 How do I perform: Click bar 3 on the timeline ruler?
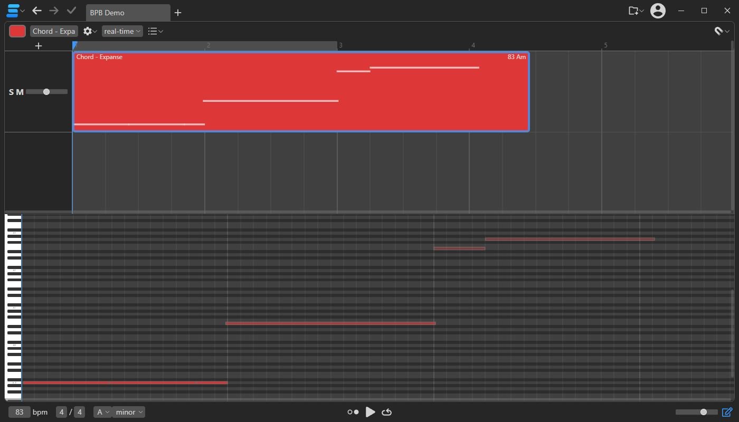point(340,45)
